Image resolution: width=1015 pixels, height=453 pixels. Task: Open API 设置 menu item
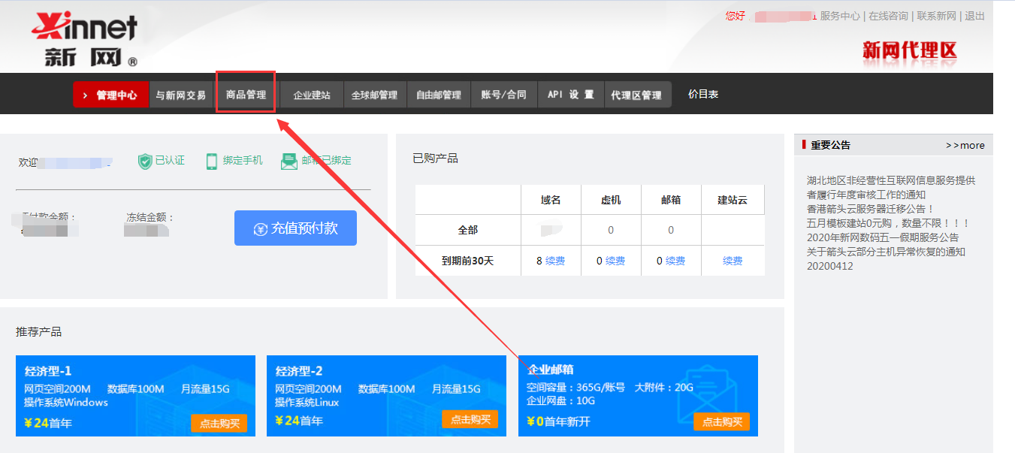(570, 95)
